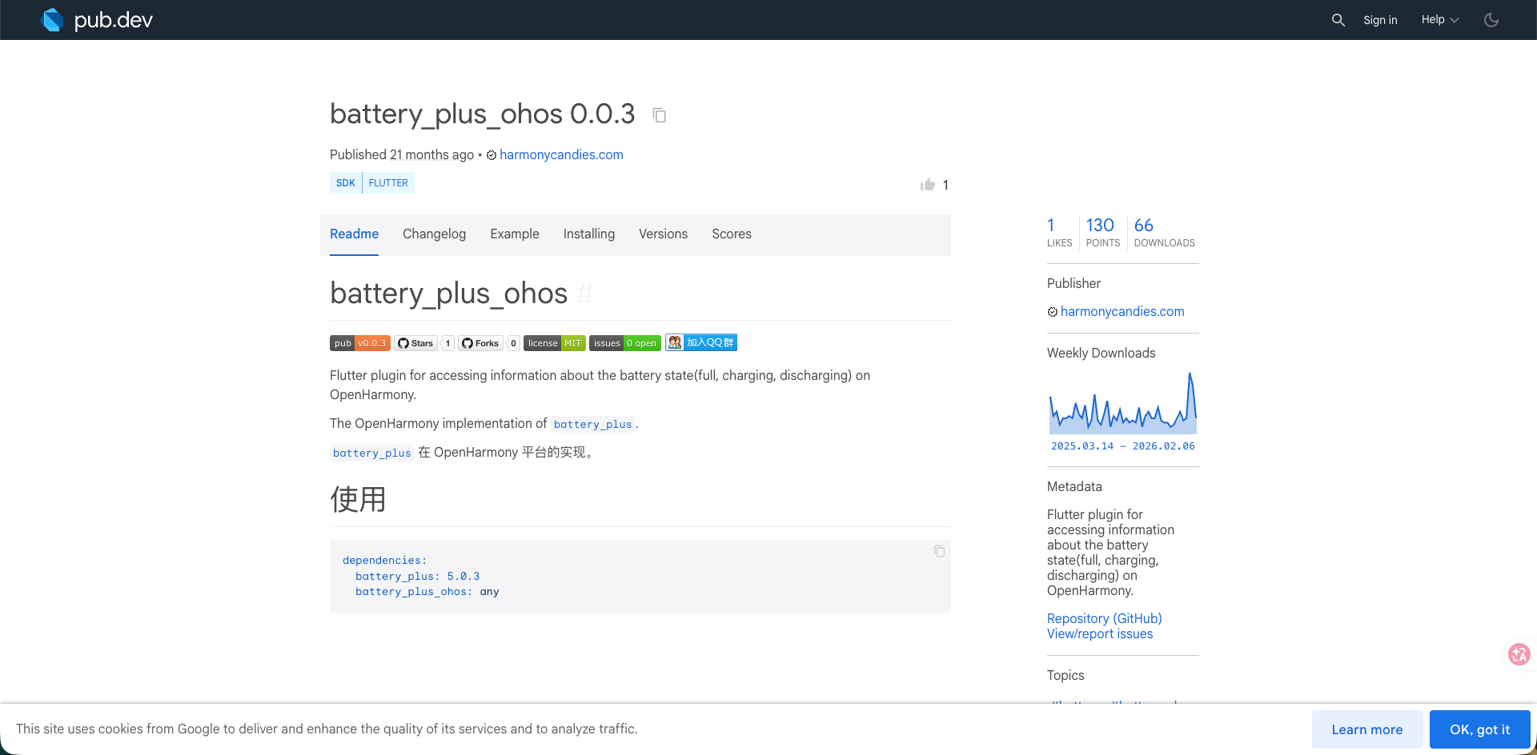Click the translate floating icon
The image size is (1537, 755).
tap(1519, 654)
